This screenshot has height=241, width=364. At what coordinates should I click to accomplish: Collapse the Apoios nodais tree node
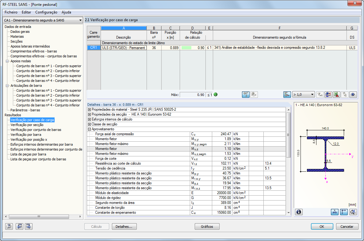coord(7,61)
